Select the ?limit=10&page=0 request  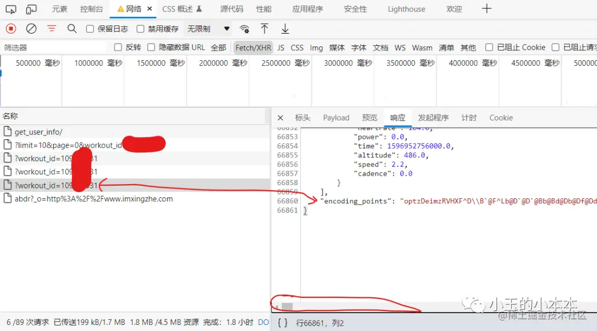pos(135,145)
